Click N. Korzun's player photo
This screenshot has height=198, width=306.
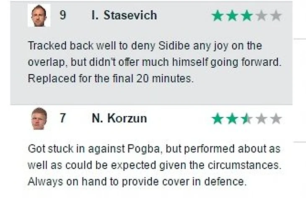pyautogui.click(x=39, y=118)
